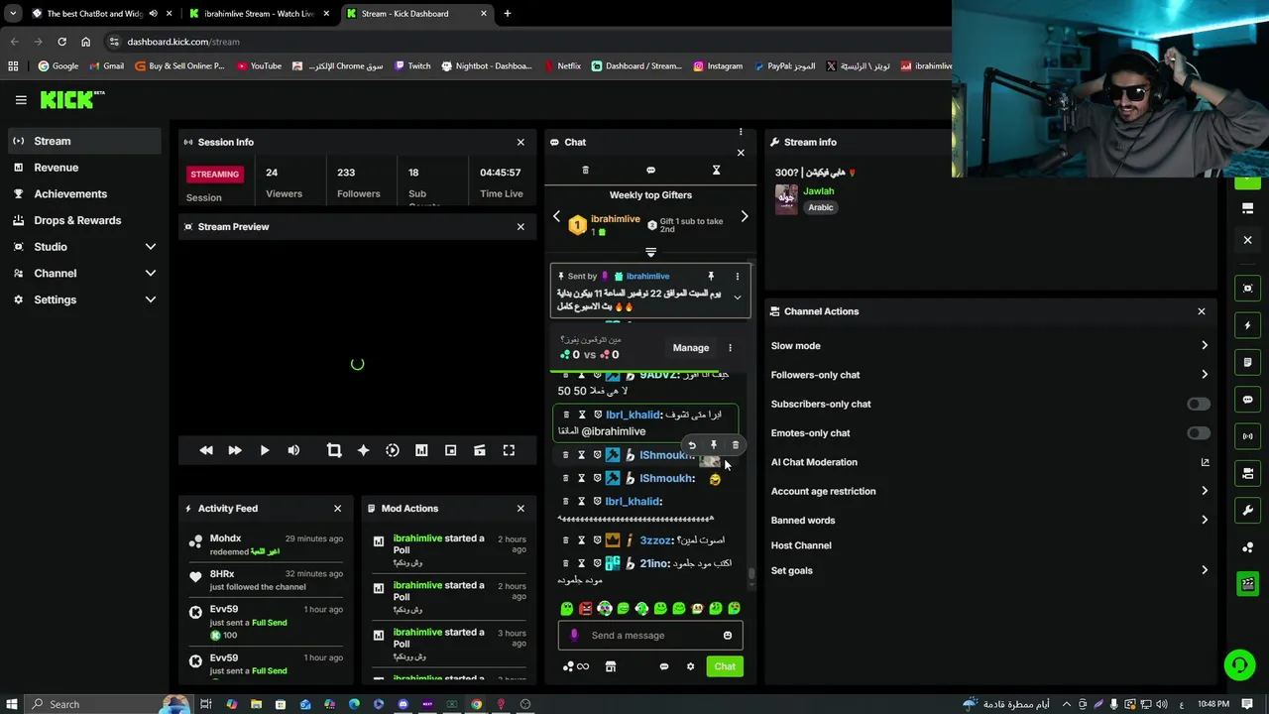Open the emoji picker in message box
The height and width of the screenshot is (714, 1269).
tap(728, 636)
